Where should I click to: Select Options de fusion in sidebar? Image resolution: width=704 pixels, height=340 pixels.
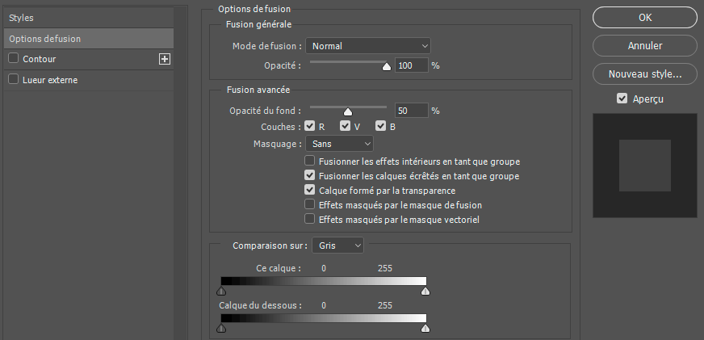87,38
